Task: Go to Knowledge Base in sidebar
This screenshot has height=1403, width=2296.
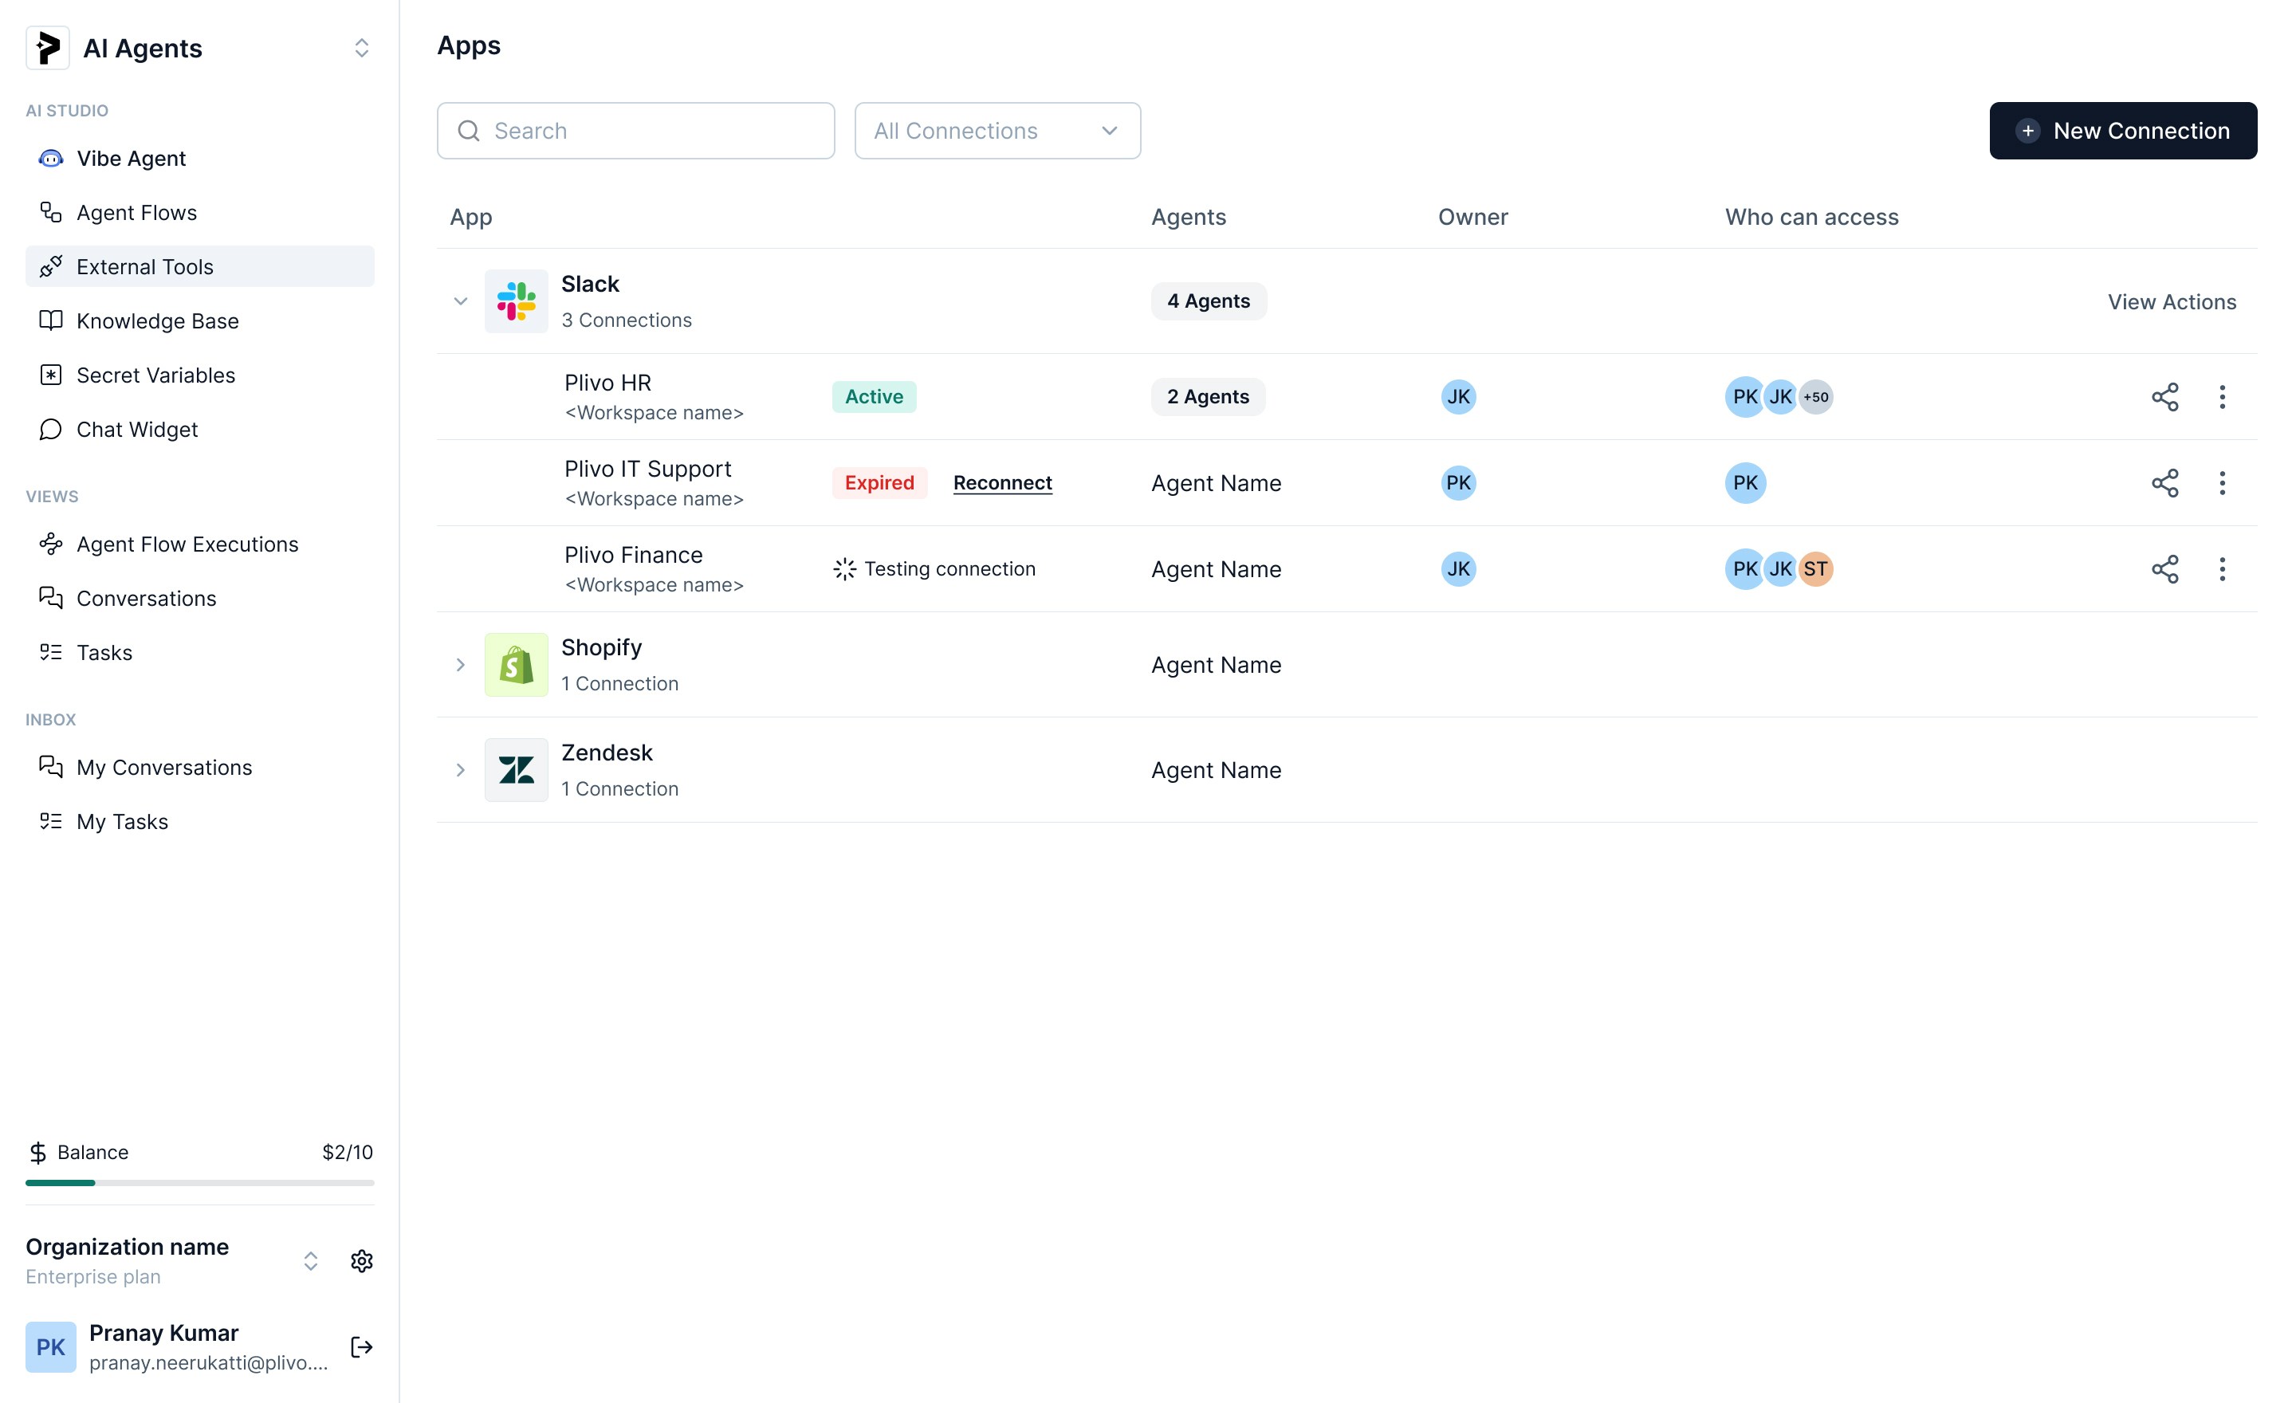Action: coord(158,321)
